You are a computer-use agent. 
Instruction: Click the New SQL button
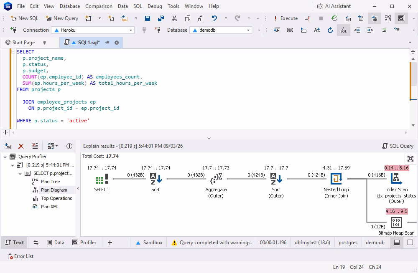24,18
